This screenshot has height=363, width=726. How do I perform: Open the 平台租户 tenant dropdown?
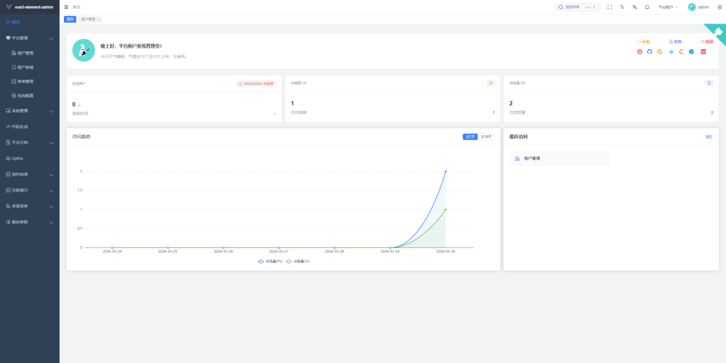tap(668, 7)
